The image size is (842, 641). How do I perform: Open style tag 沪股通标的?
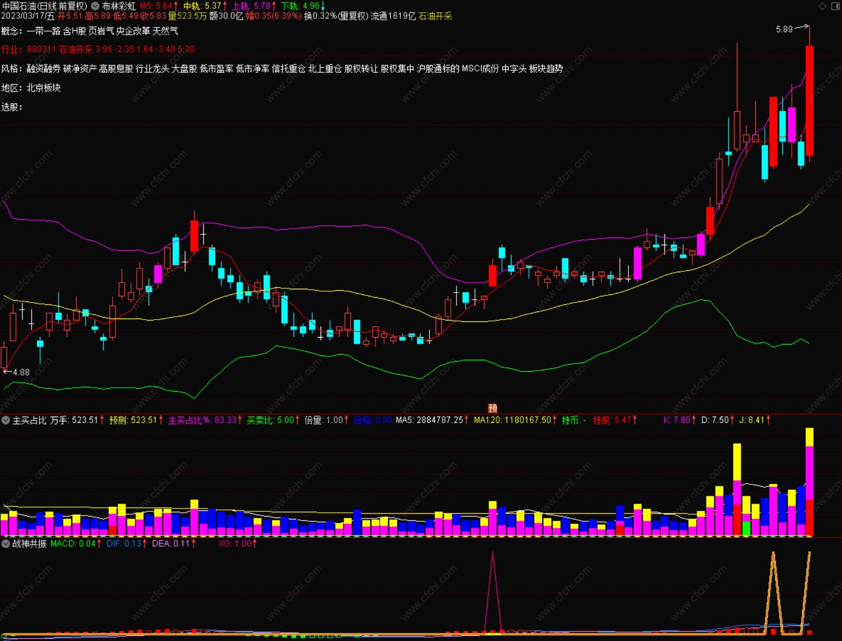coord(438,69)
